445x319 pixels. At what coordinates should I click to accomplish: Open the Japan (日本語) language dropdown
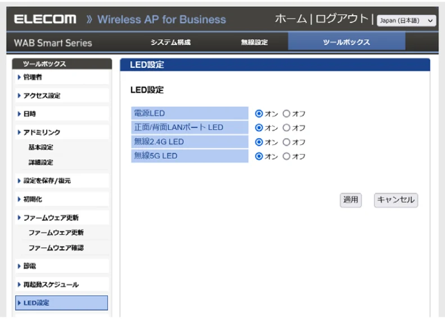pos(406,20)
